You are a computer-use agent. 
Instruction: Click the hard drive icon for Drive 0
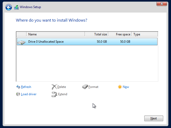[x=21, y=42]
